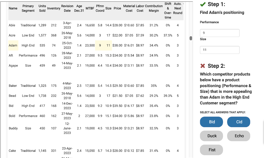Click the Cake product name cell

pyautogui.click(x=12, y=151)
